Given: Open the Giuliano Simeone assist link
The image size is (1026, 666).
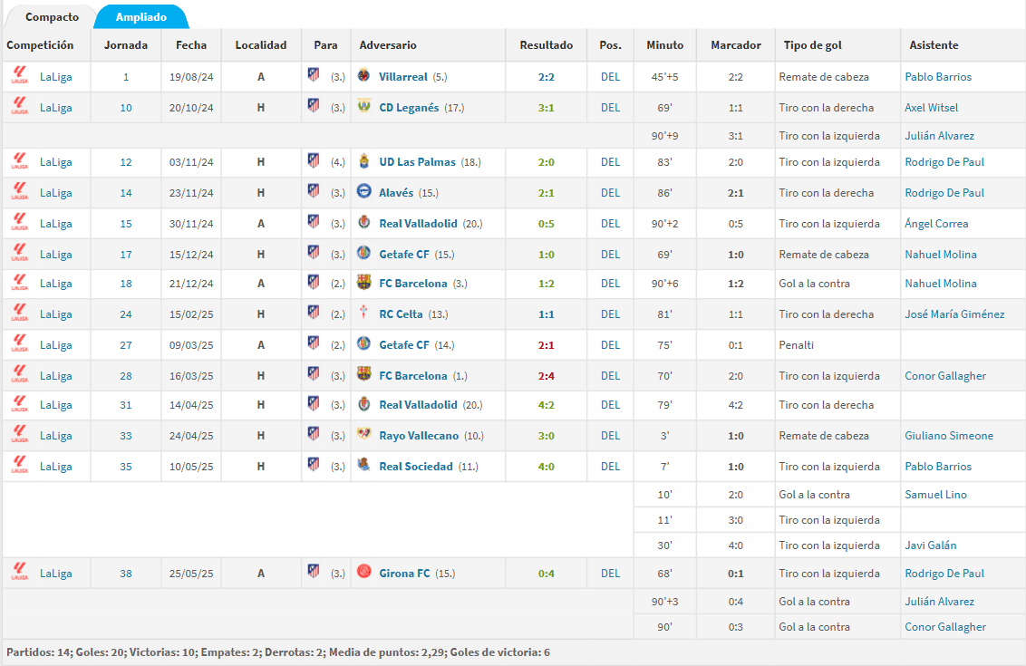Looking at the screenshot, I should pyautogui.click(x=948, y=436).
